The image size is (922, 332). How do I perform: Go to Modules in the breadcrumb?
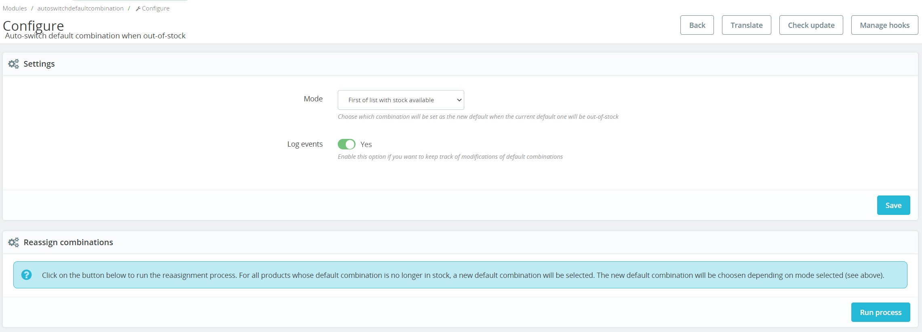15,8
